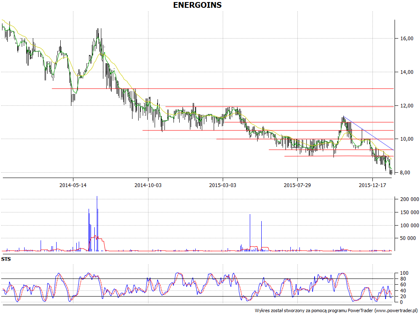Click the 100 000 volume axis label
Viewport: 420px width, 315px height.
coord(410,226)
